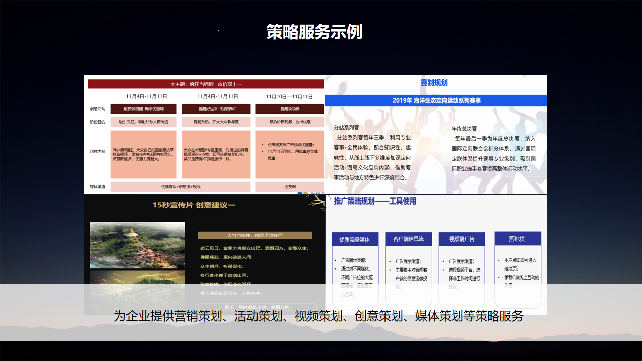Select the 15秒宣传片 创意建议一 title
The height and width of the screenshot is (361, 642).
pyautogui.click(x=194, y=205)
